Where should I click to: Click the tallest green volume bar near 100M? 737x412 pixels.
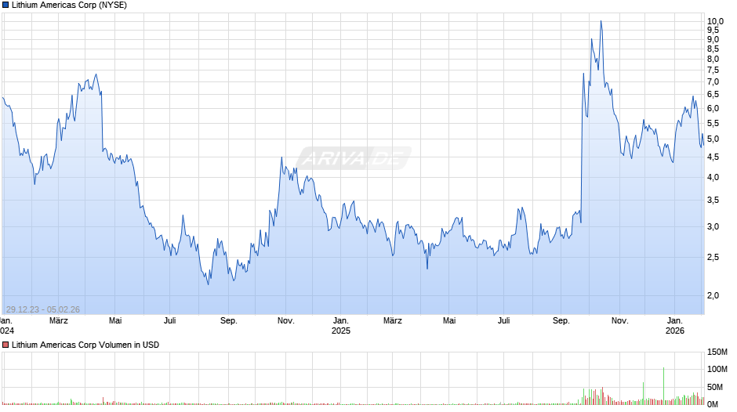663,386
